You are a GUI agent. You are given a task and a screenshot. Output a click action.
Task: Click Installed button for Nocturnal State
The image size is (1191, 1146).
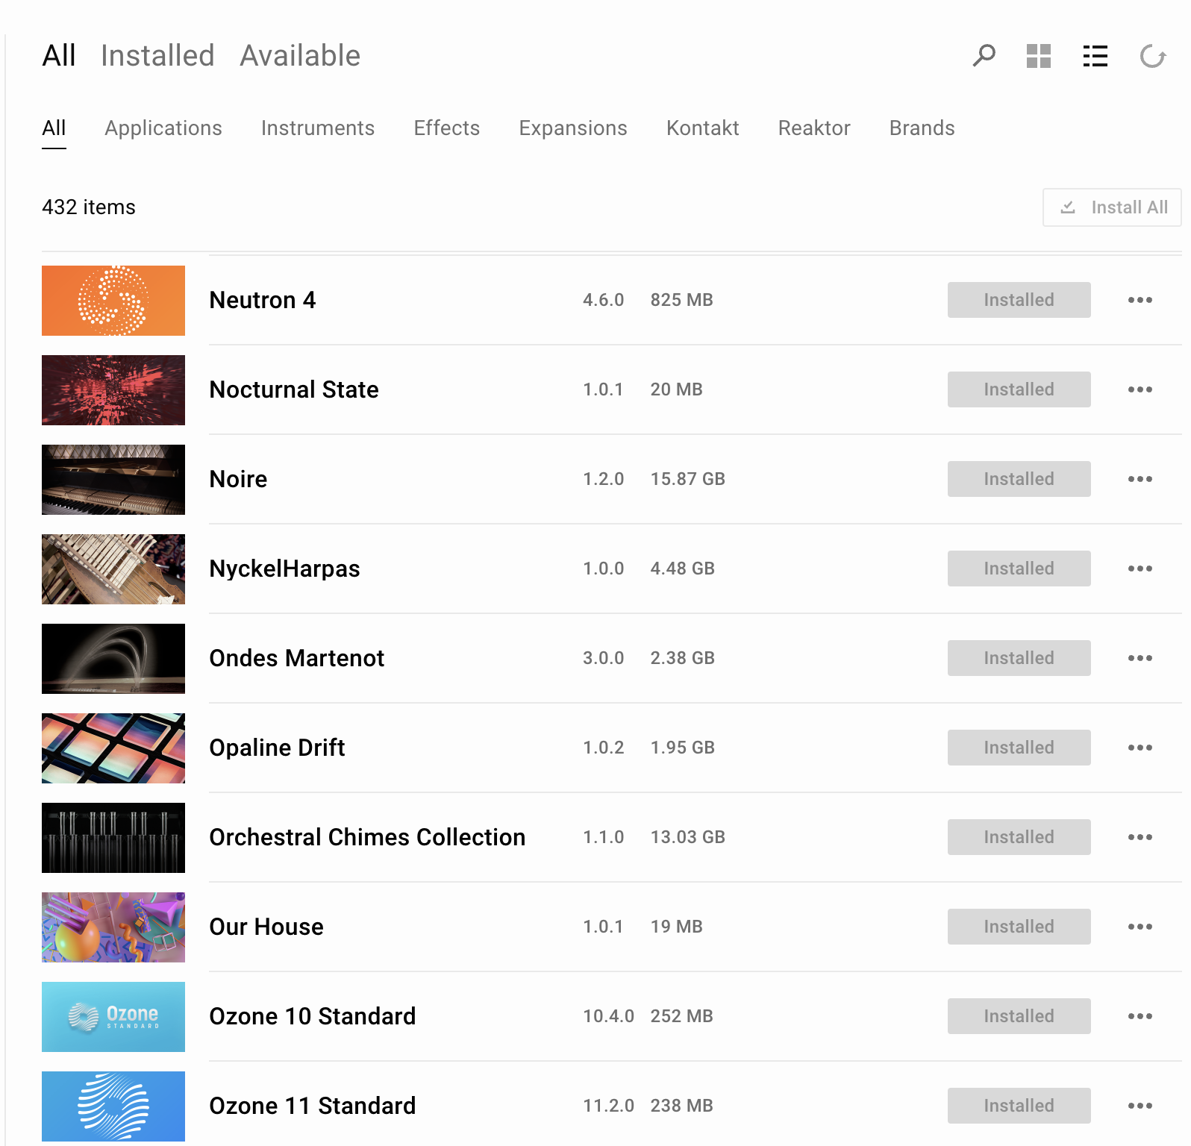(1019, 389)
